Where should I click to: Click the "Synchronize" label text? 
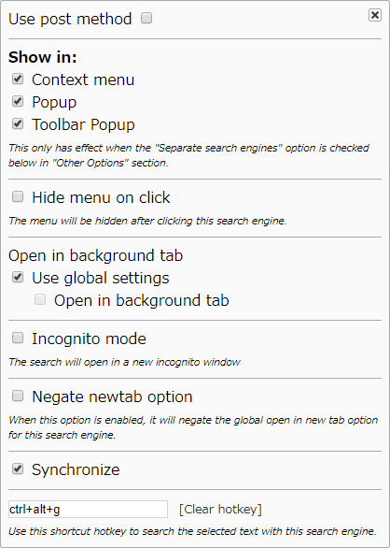pos(76,469)
